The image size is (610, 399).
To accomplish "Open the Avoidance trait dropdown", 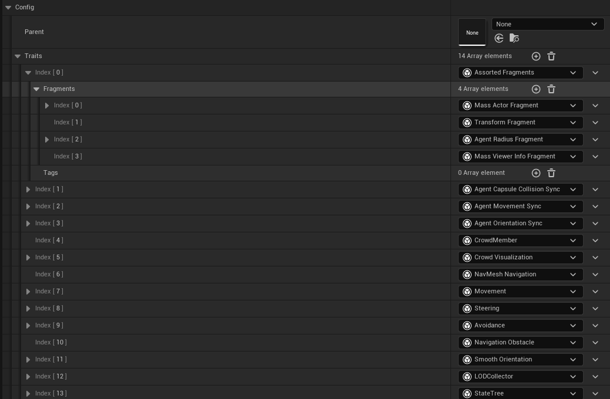I will (520, 326).
